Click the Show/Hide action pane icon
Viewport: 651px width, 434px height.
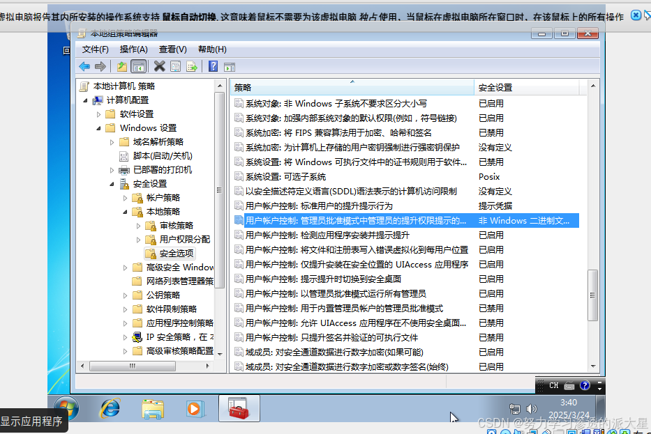tap(229, 67)
